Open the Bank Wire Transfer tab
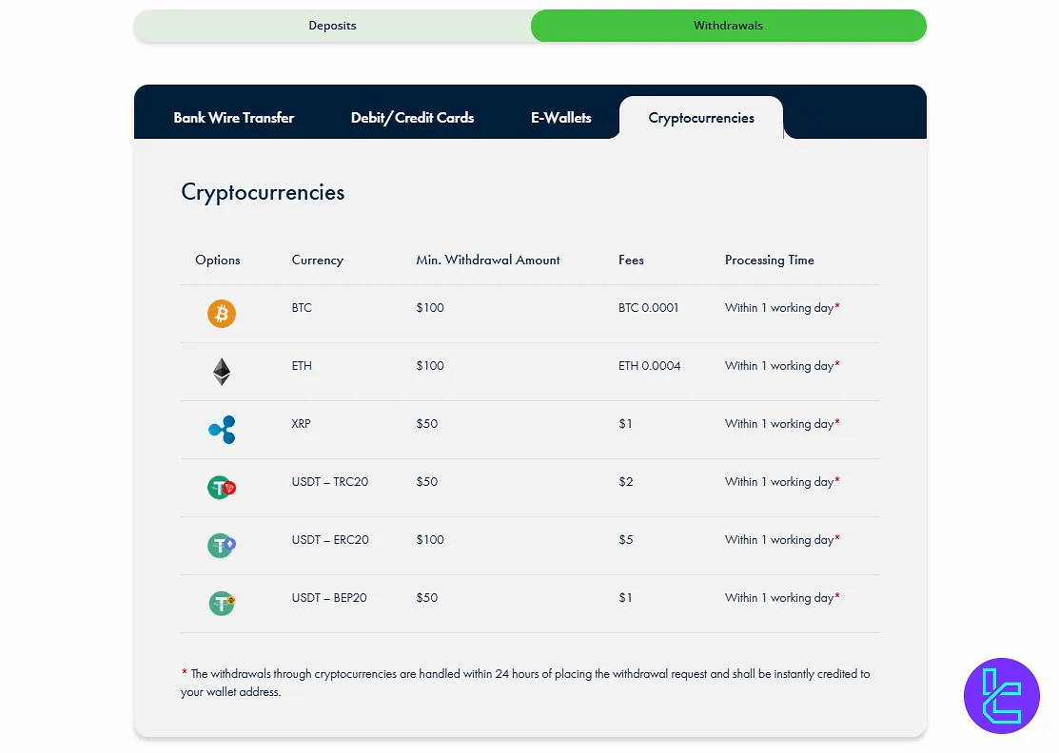 click(x=234, y=118)
